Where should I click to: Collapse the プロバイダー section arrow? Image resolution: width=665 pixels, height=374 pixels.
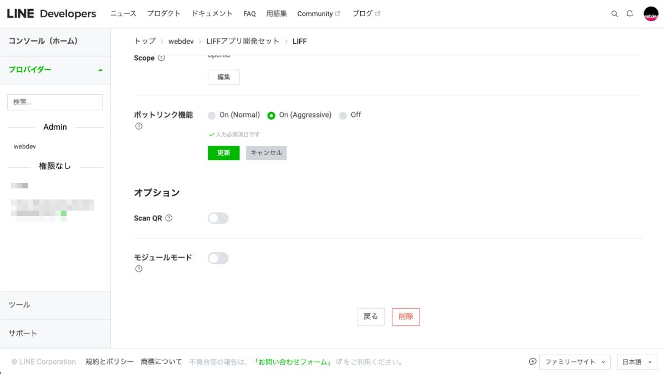[x=100, y=70]
